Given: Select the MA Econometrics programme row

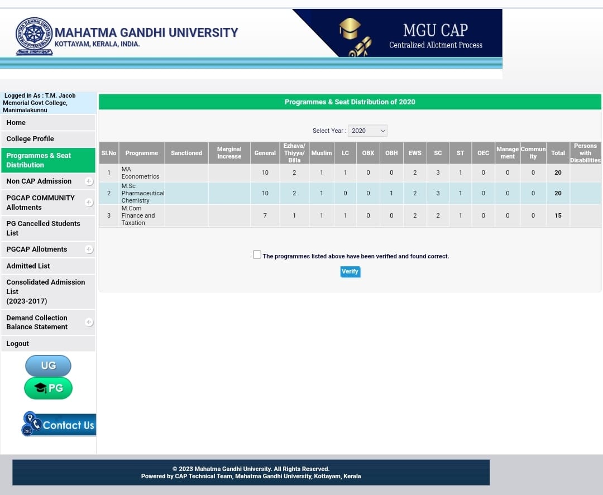Looking at the screenshot, I should 350,173.
